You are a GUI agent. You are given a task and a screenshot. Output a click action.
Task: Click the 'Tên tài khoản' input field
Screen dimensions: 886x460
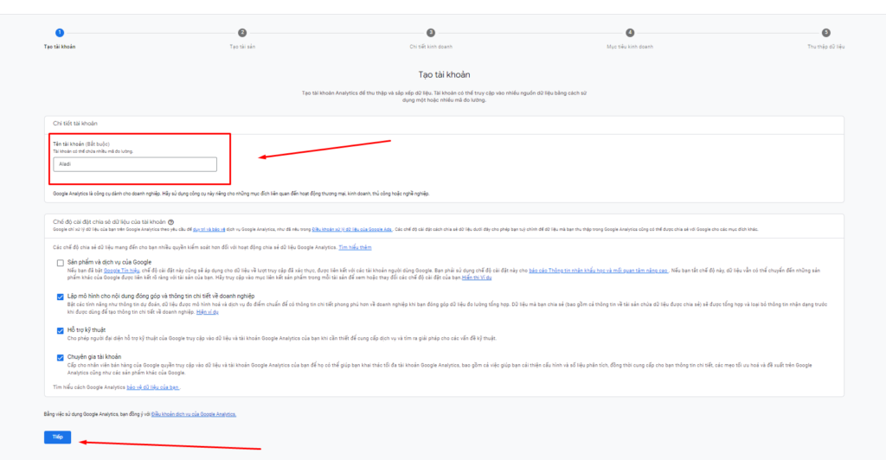[133, 163]
